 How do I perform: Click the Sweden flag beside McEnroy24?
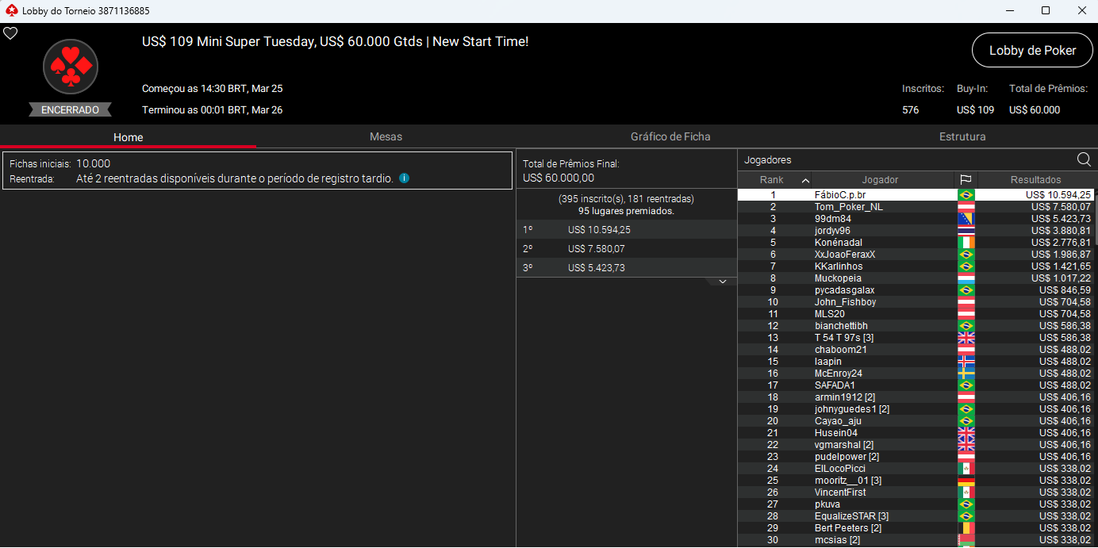pos(966,374)
